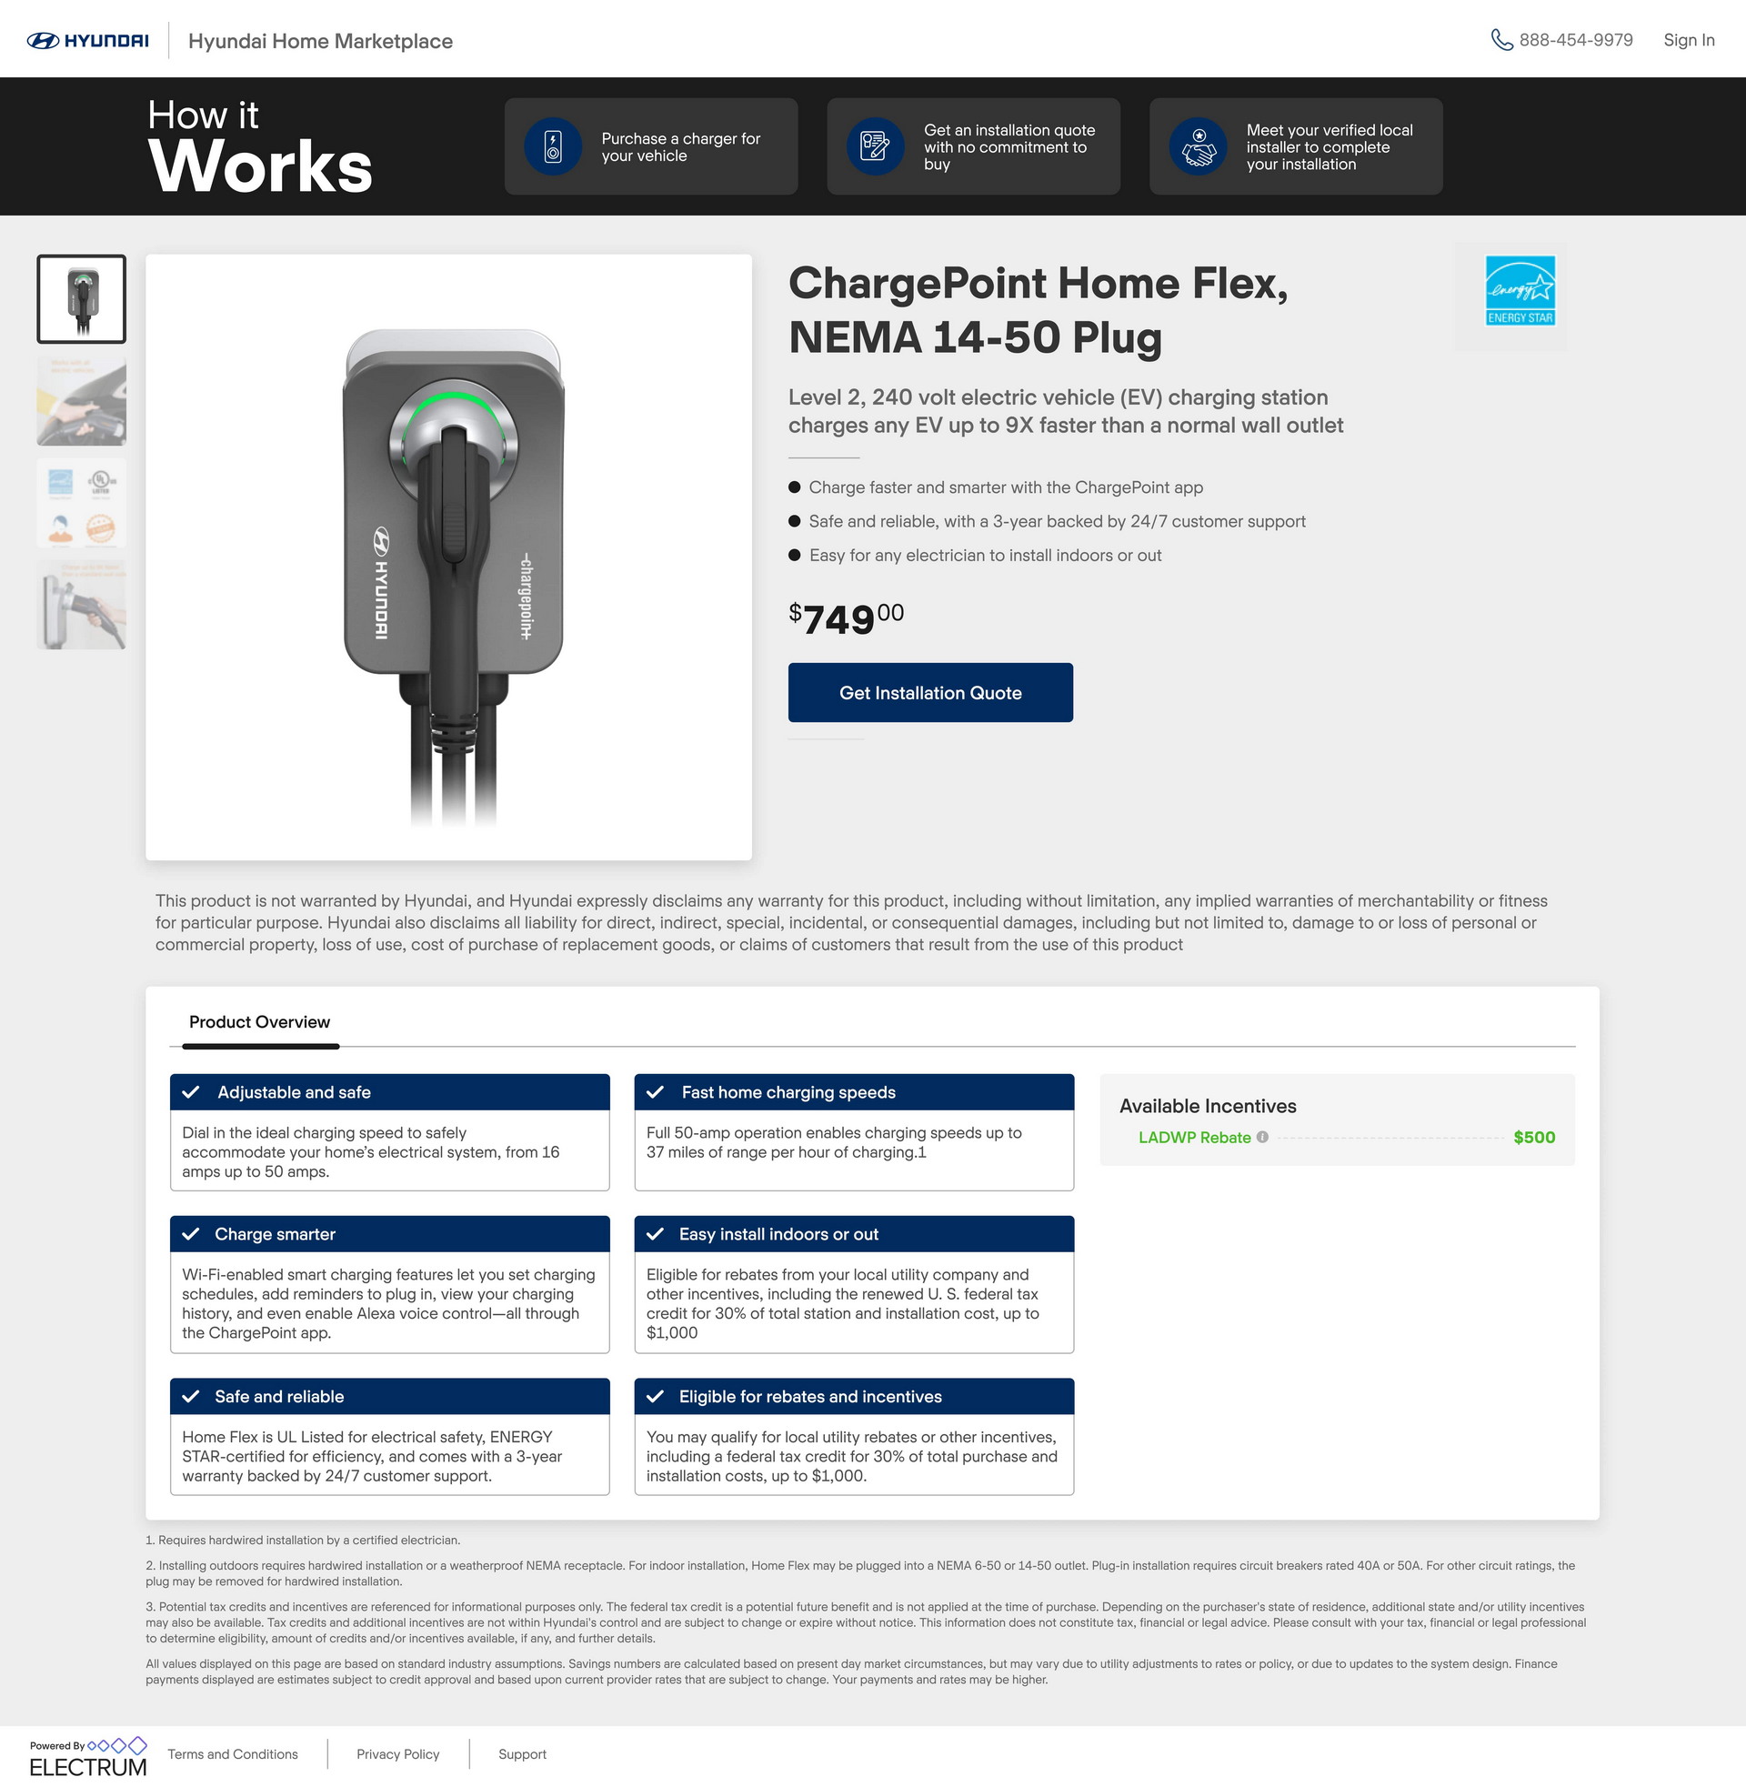
Task: Select the first charger thumbnail image
Action: pos(82,299)
